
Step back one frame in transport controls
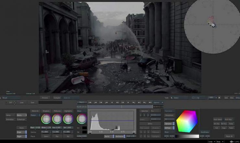(x=117, y=102)
